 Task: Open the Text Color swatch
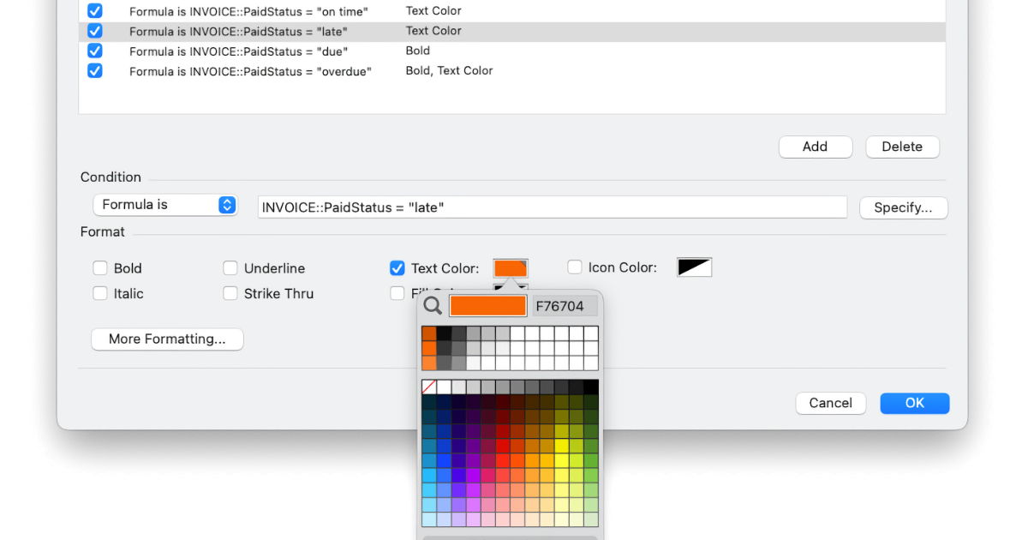pos(511,268)
